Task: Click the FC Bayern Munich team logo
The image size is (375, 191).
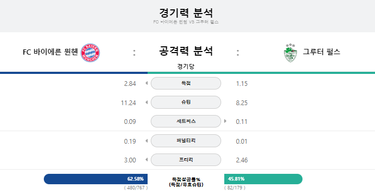Action: pyautogui.click(x=90, y=53)
